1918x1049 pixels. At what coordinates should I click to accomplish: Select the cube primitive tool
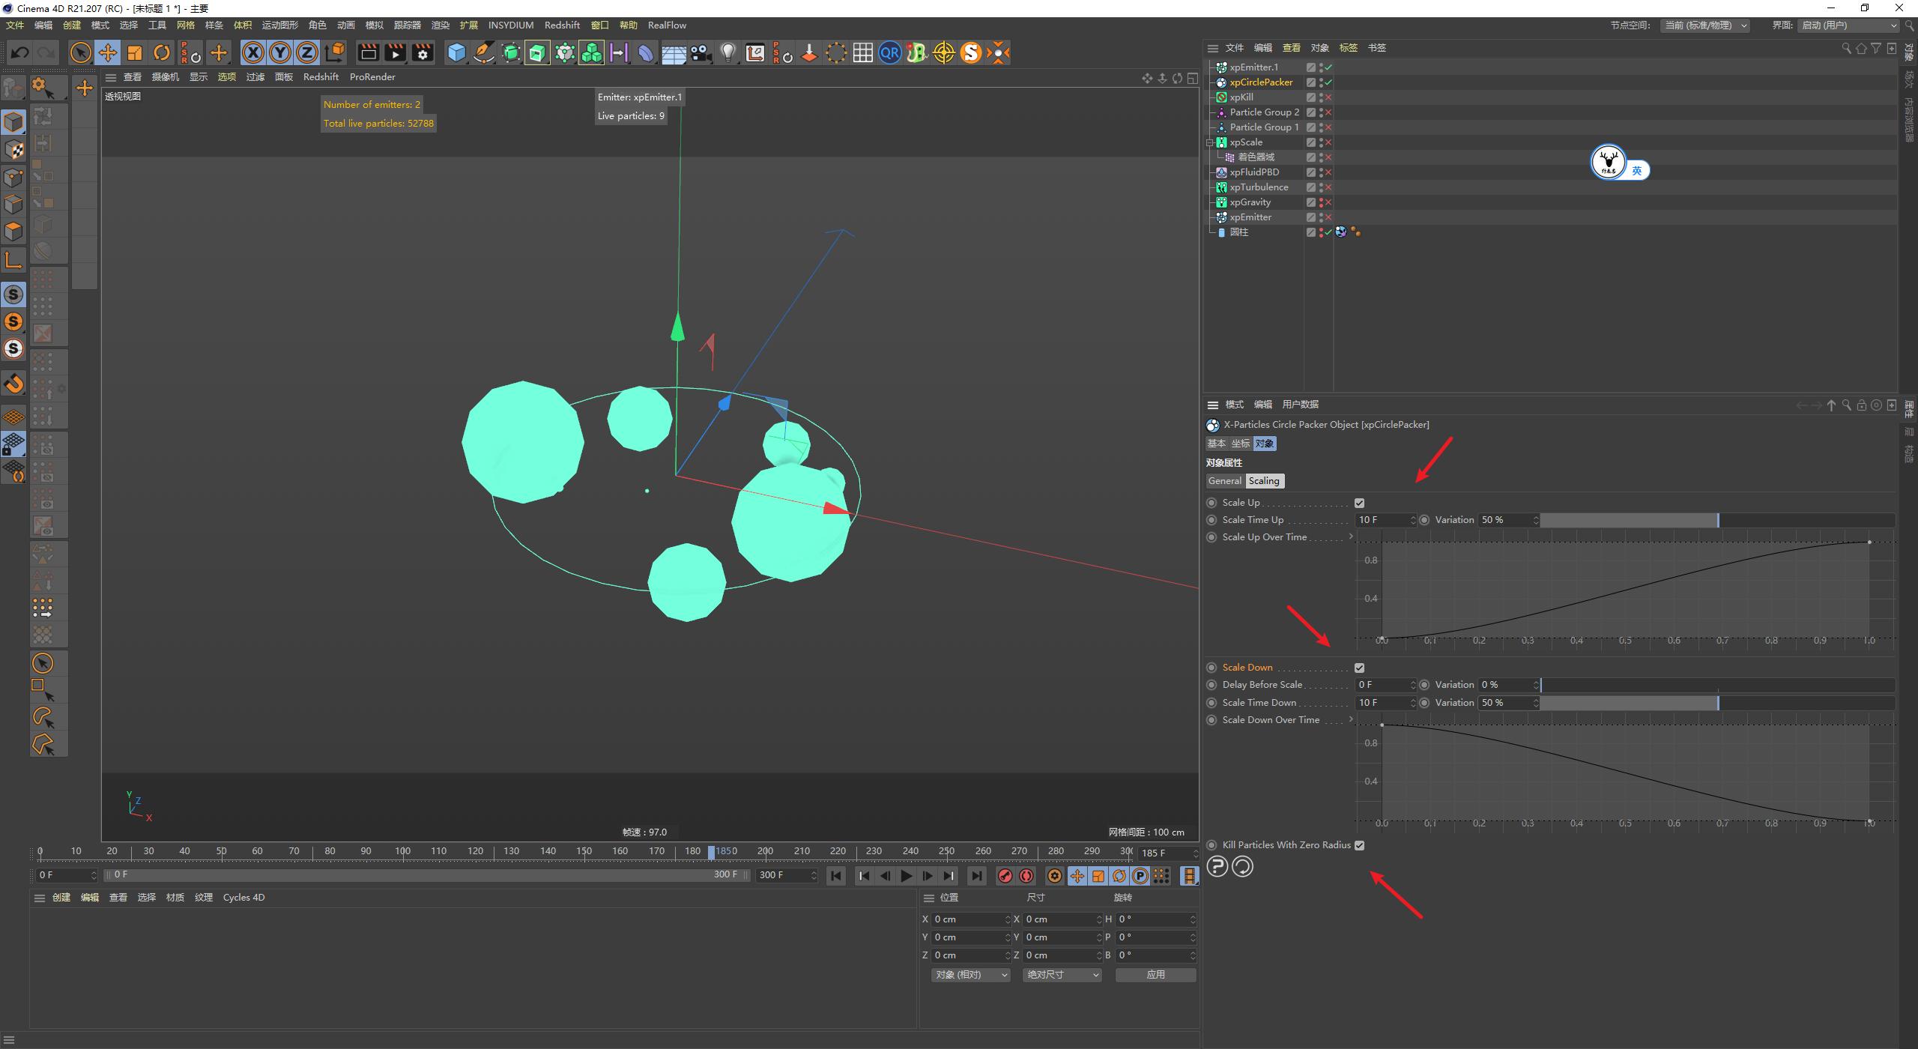[x=457, y=52]
